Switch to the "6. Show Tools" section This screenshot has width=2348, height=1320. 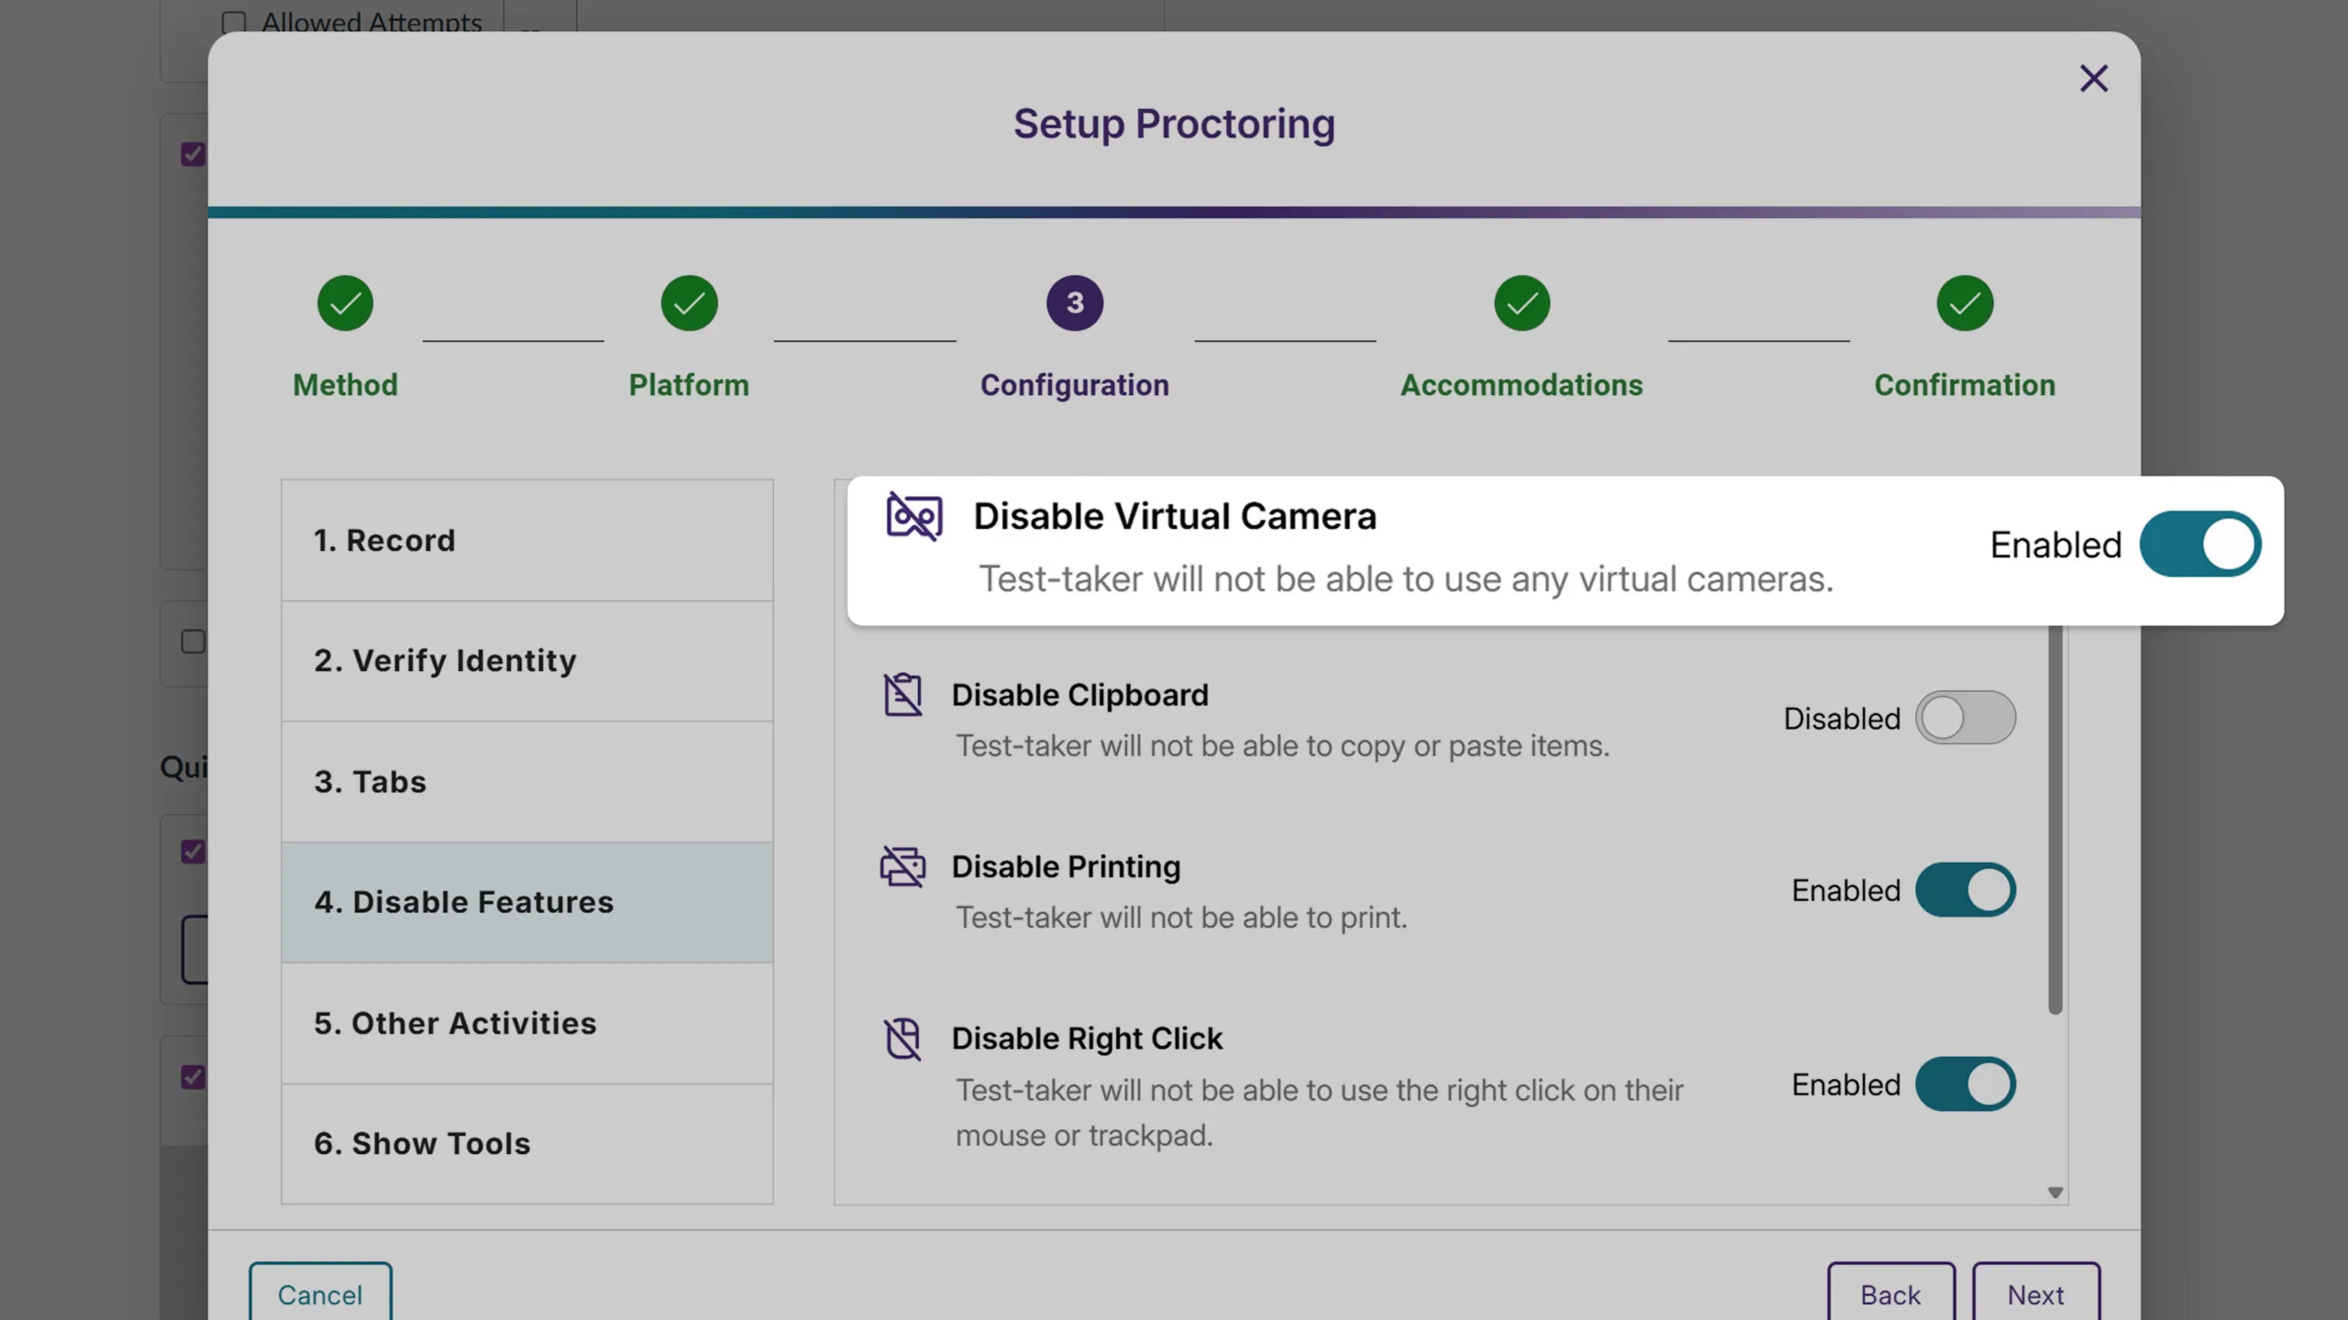coord(526,1143)
